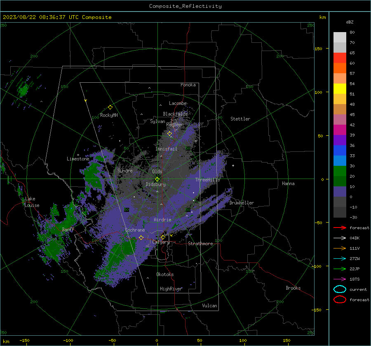Click the Lacombe city label
371x346 pixels.
tap(178, 103)
